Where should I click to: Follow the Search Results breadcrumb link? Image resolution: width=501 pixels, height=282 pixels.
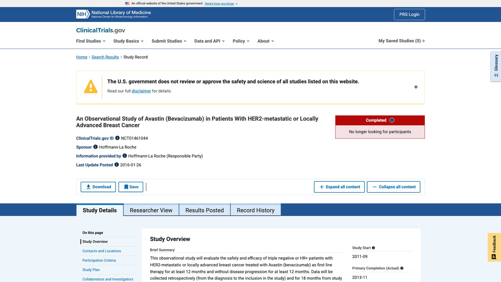pyautogui.click(x=105, y=57)
